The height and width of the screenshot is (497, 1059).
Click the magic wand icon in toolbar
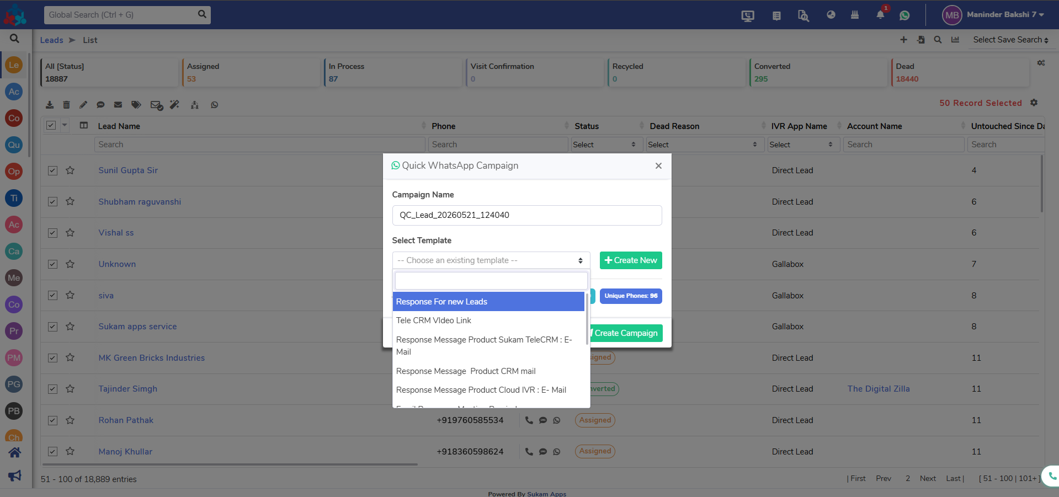point(174,105)
